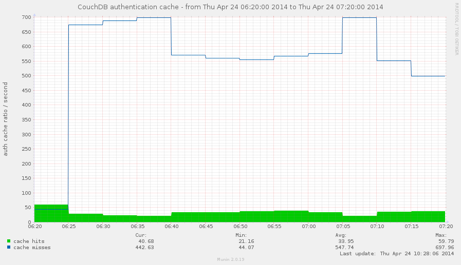The width and height of the screenshot is (461, 265).
Task: Click the y-axis label 'auth cache ratio / second'
Action: (x=5, y=119)
